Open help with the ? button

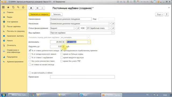coord(167,14)
